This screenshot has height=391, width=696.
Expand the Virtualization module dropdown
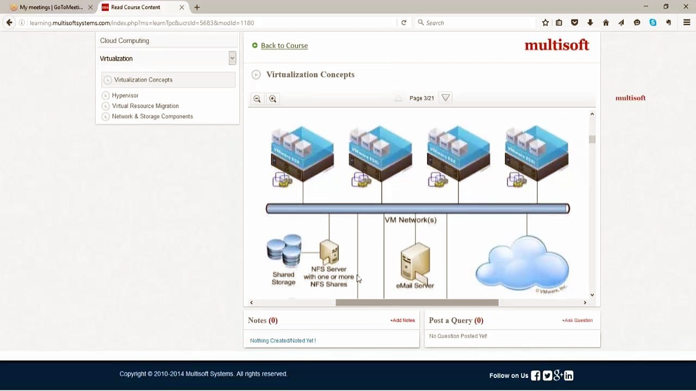pyautogui.click(x=232, y=58)
